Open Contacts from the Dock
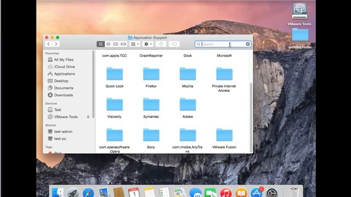The image size is (351, 197). point(118,192)
